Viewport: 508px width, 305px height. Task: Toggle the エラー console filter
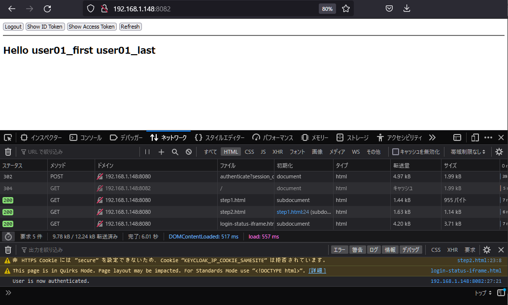339,250
